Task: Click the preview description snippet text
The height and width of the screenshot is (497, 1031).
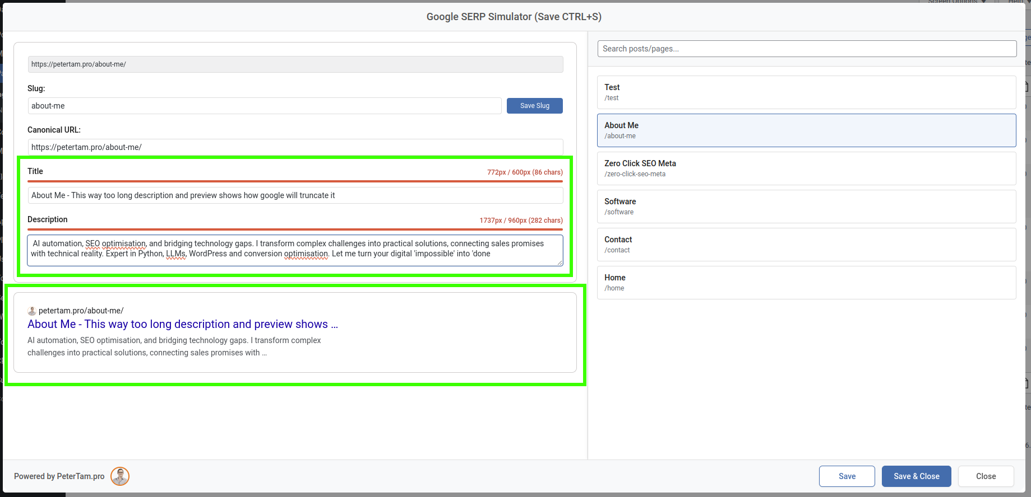Action: pyautogui.click(x=174, y=346)
